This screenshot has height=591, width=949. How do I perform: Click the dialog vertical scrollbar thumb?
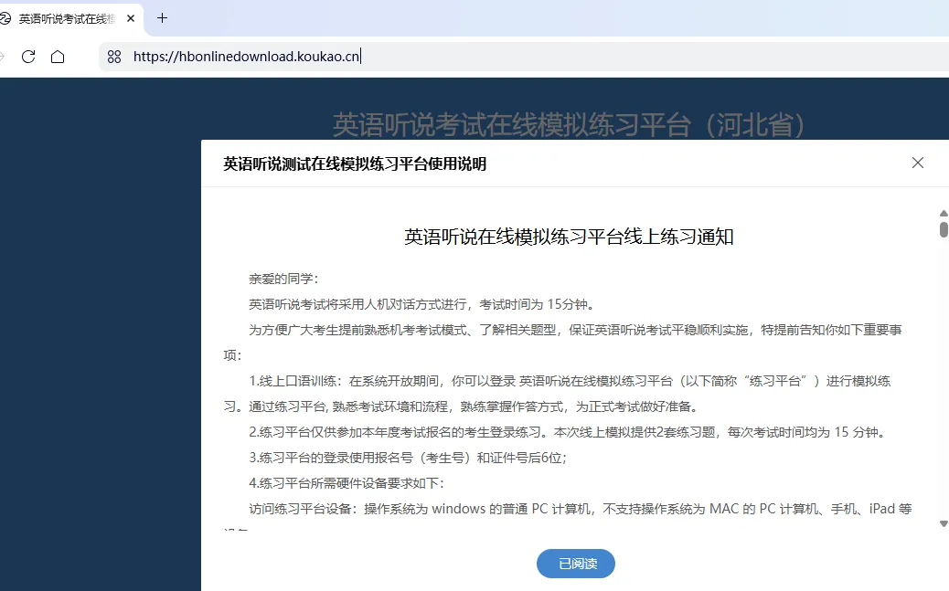click(944, 229)
